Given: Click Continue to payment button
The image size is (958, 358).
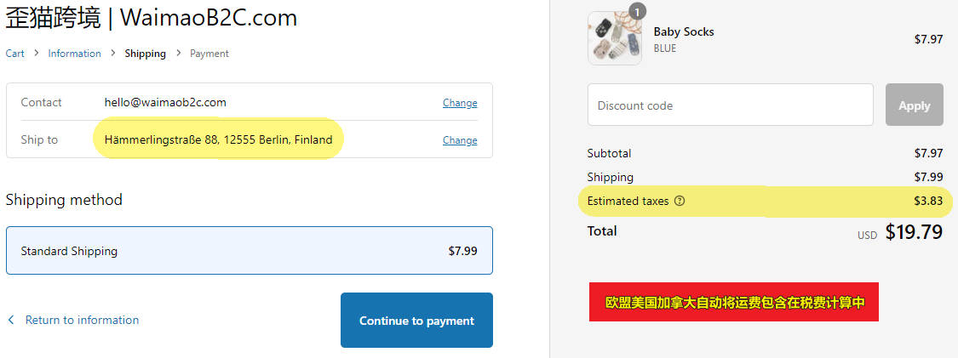Looking at the screenshot, I should coord(416,321).
